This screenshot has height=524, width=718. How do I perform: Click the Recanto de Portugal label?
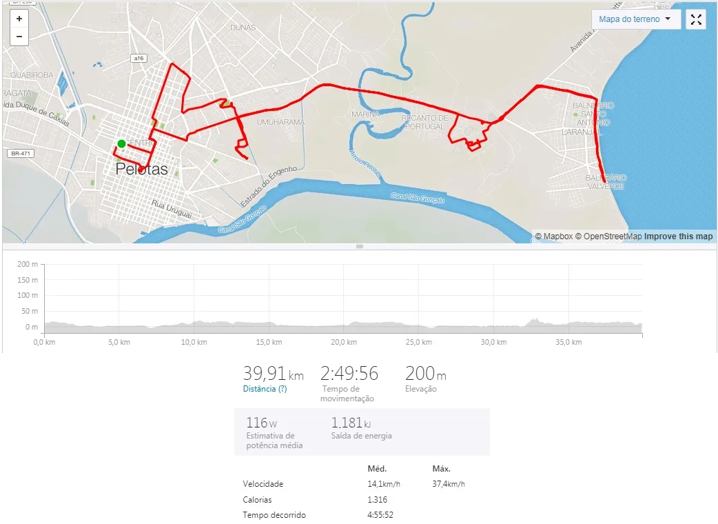point(425,122)
